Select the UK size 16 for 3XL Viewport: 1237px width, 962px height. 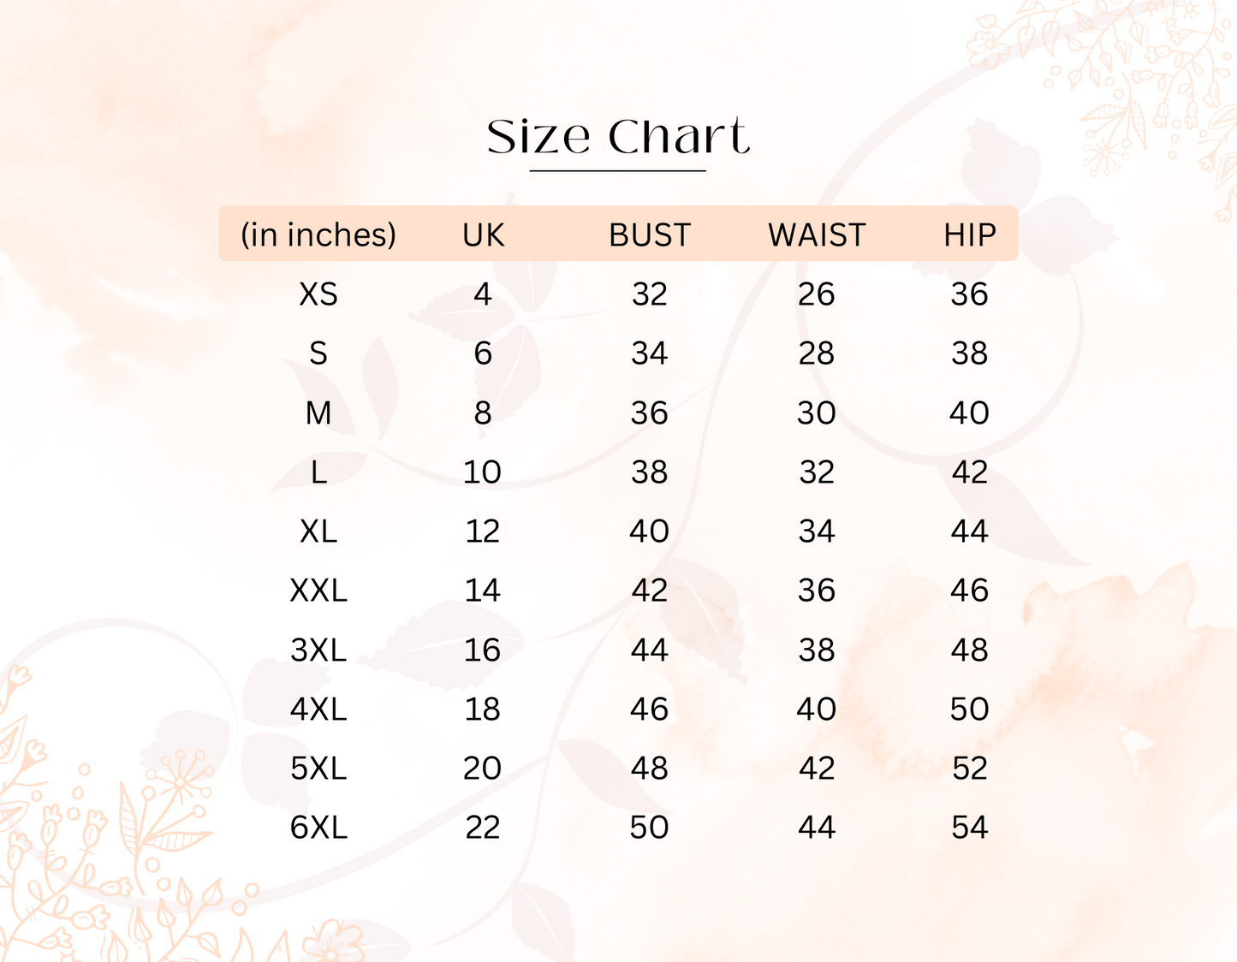click(482, 650)
